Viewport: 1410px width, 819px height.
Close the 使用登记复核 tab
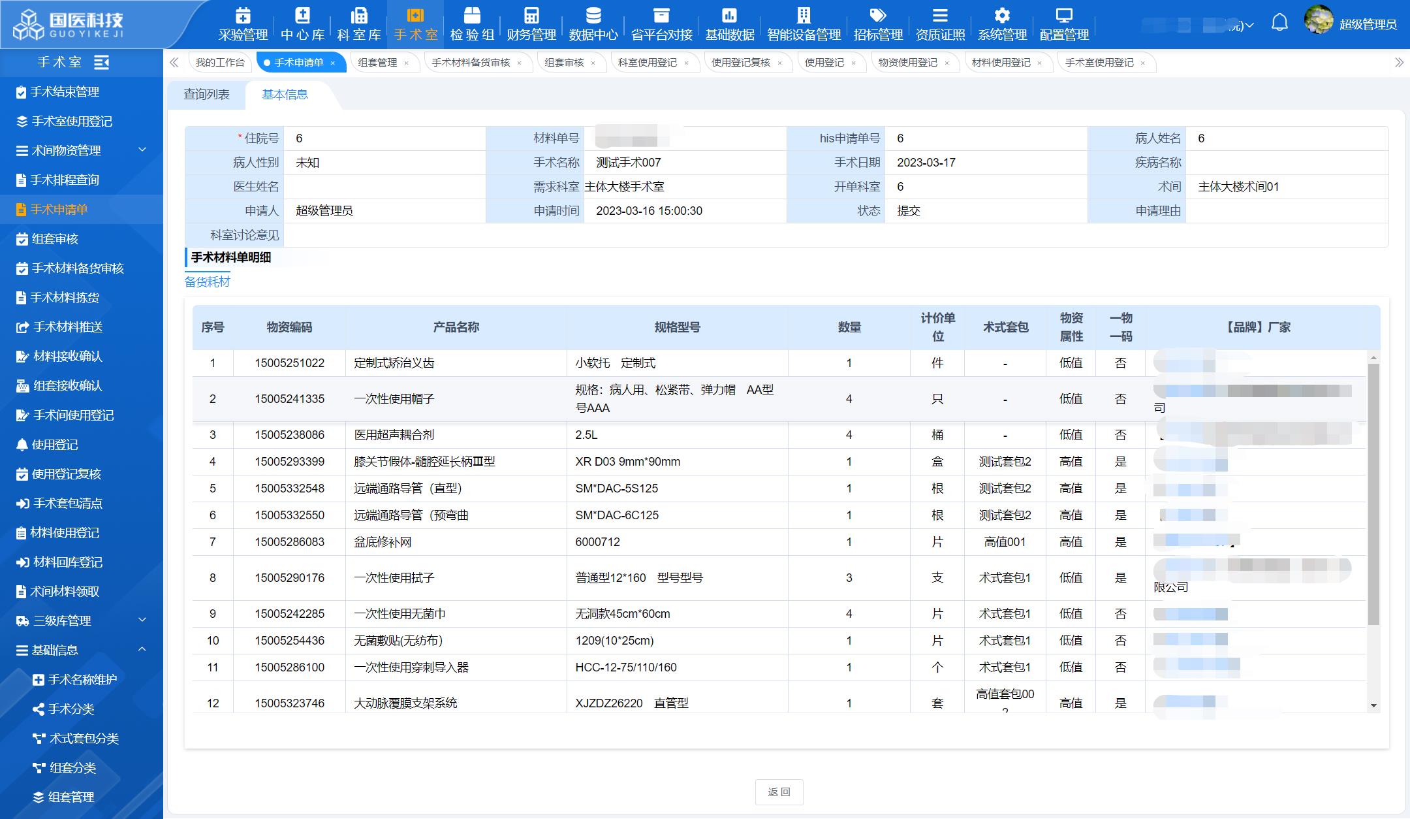pos(779,63)
